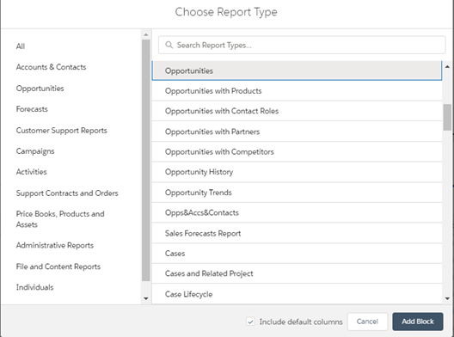The height and width of the screenshot is (337, 454).
Task: Select Price Books, Products and Assets
Action: pyautogui.click(x=60, y=219)
